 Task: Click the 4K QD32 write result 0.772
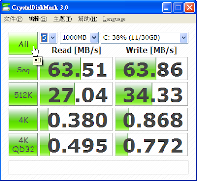151,145
